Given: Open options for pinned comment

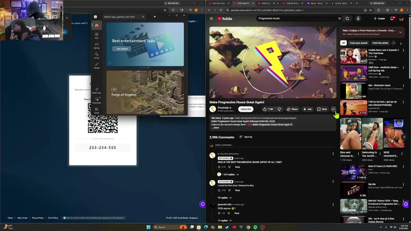Looking at the screenshot, I should click(333, 154).
